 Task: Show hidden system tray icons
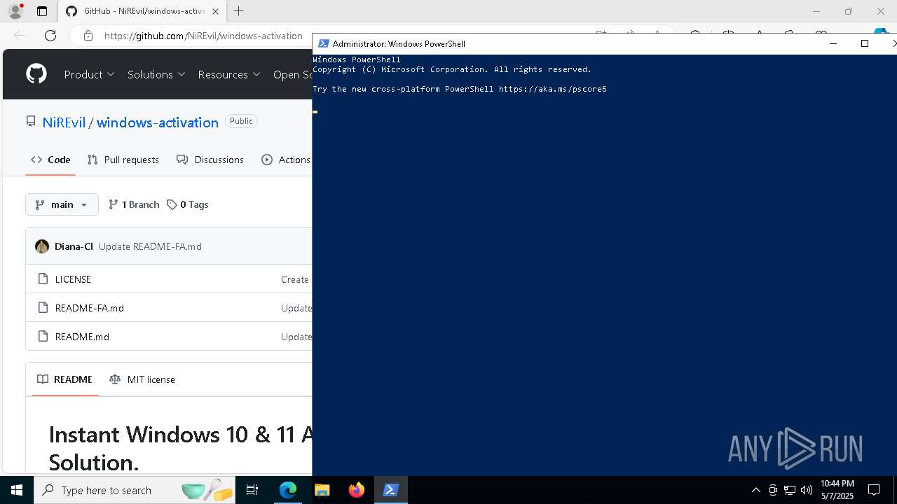click(x=755, y=490)
